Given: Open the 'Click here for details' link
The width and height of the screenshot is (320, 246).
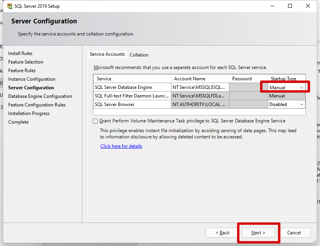Looking at the screenshot, I should 121,146.
